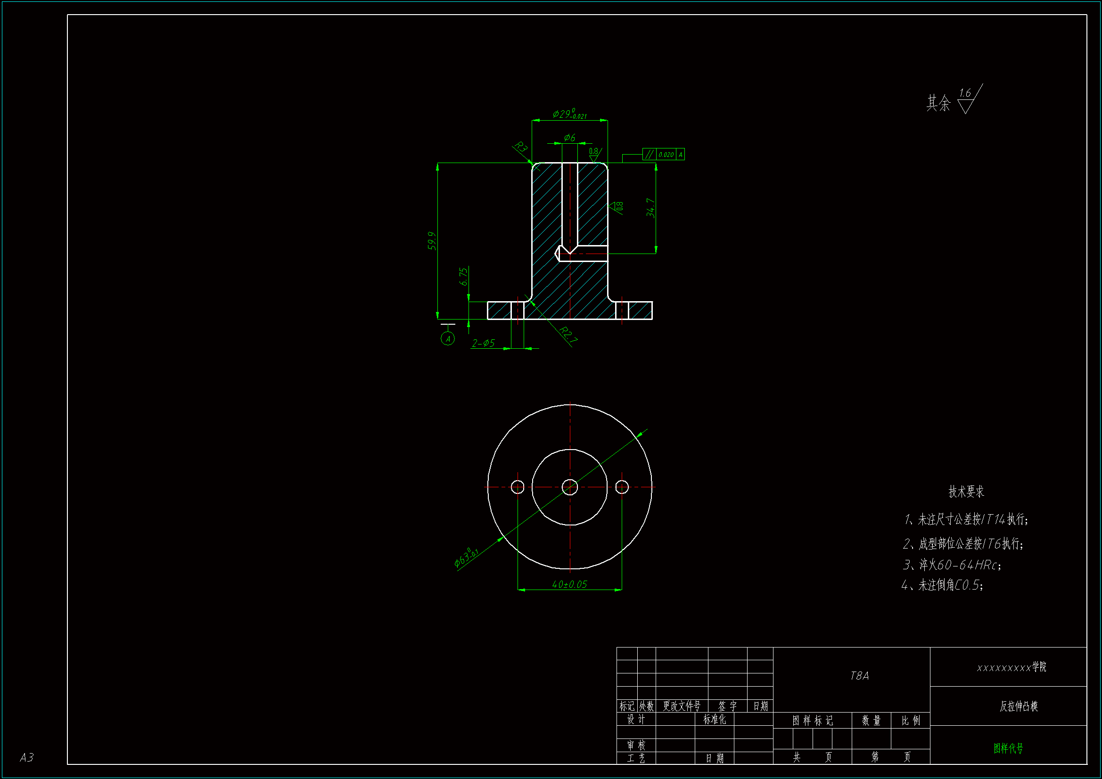Click the T8A material cell

click(859, 676)
